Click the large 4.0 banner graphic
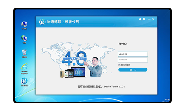This screenshot has width=185, height=111. (x=74, y=58)
